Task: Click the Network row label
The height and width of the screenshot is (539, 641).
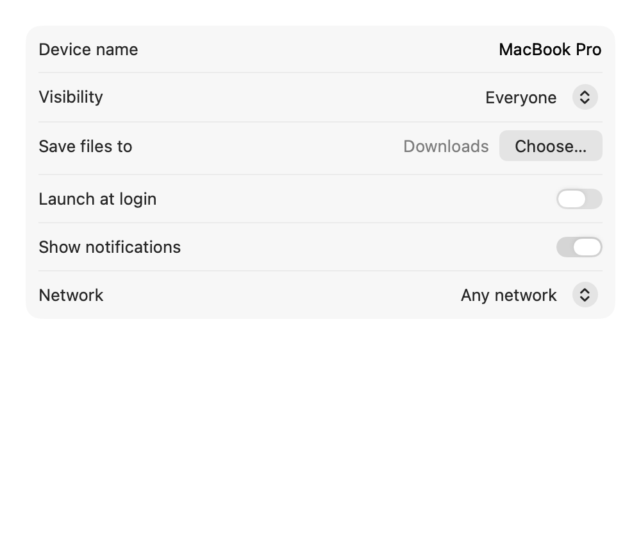Action: [71, 295]
